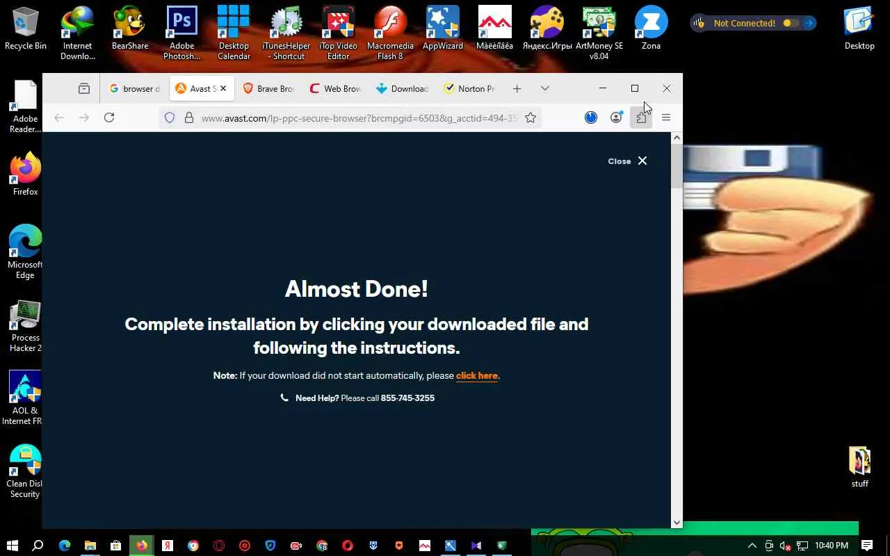The width and height of the screenshot is (890, 556).
Task: Show hidden system tray icons
Action: click(751, 546)
